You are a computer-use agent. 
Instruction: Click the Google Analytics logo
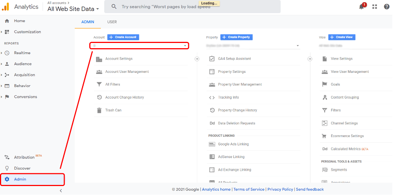(5, 6)
